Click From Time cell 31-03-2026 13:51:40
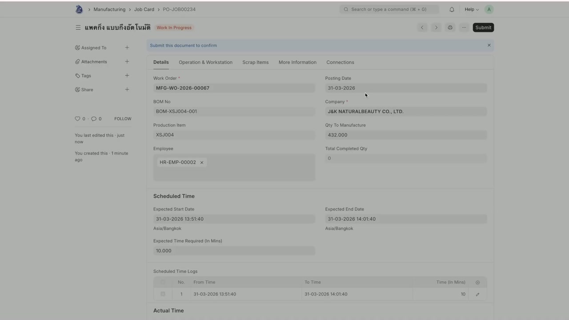This screenshot has width=569, height=320. 246,294
